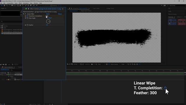This screenshot has height=105, width=186.
Task: Click About link for Linear Wipe
Action: pos(60,14)
